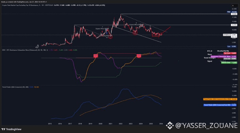Click the orange Trend Finder Slow SMA label
The height and width of the screenshot is (133, 240).
(220, 99)
